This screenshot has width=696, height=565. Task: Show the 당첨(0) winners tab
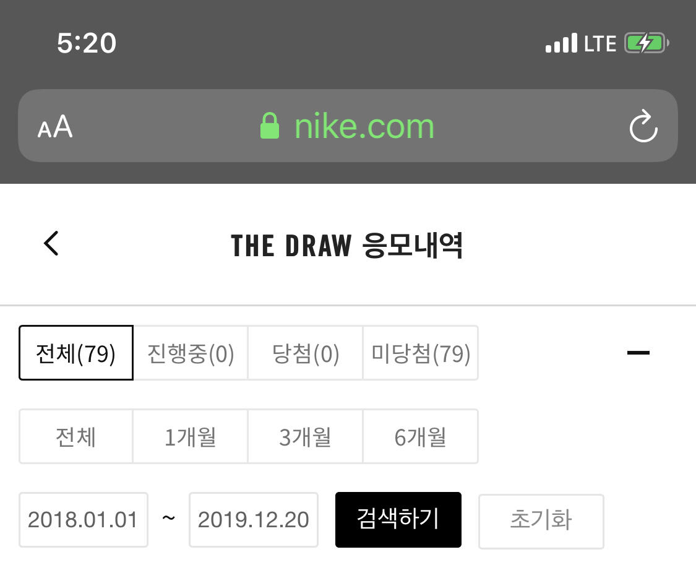click(306, 353)
